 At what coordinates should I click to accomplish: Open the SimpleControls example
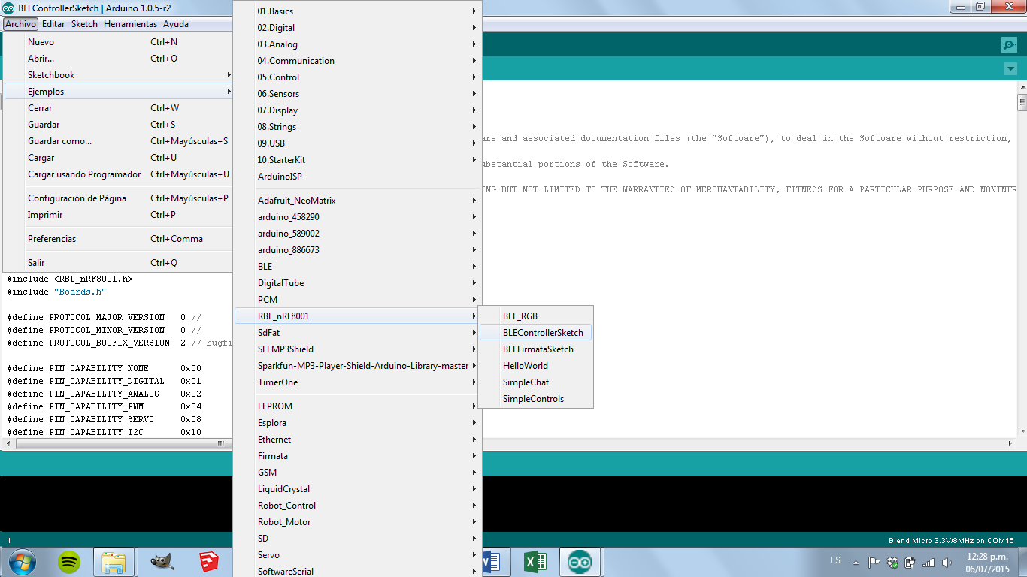pyautogui.click(x=536, y=399)
